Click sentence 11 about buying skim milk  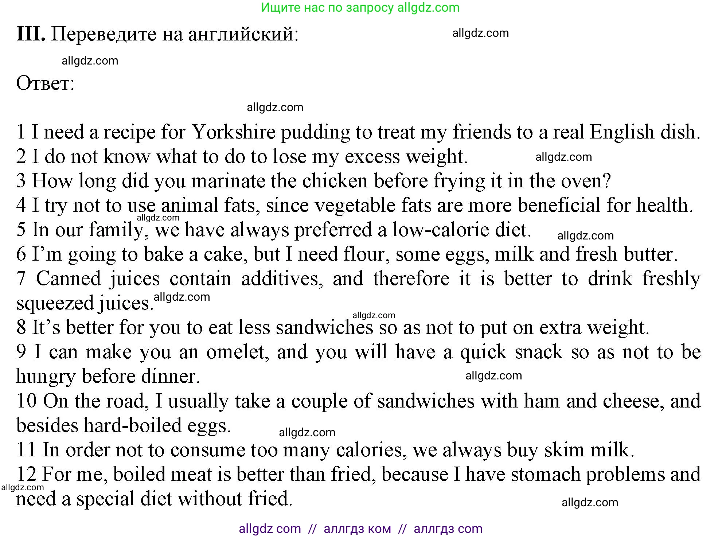(325, 450)
